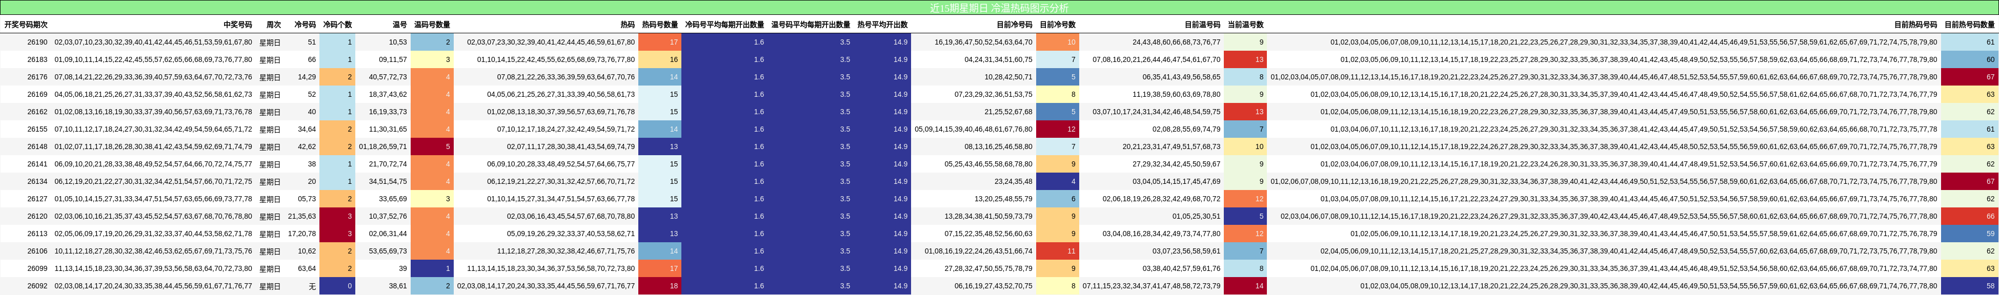1999x295 pixels.
Task: Select cold numbers cell 34,64
Action: tap(307, 129)
